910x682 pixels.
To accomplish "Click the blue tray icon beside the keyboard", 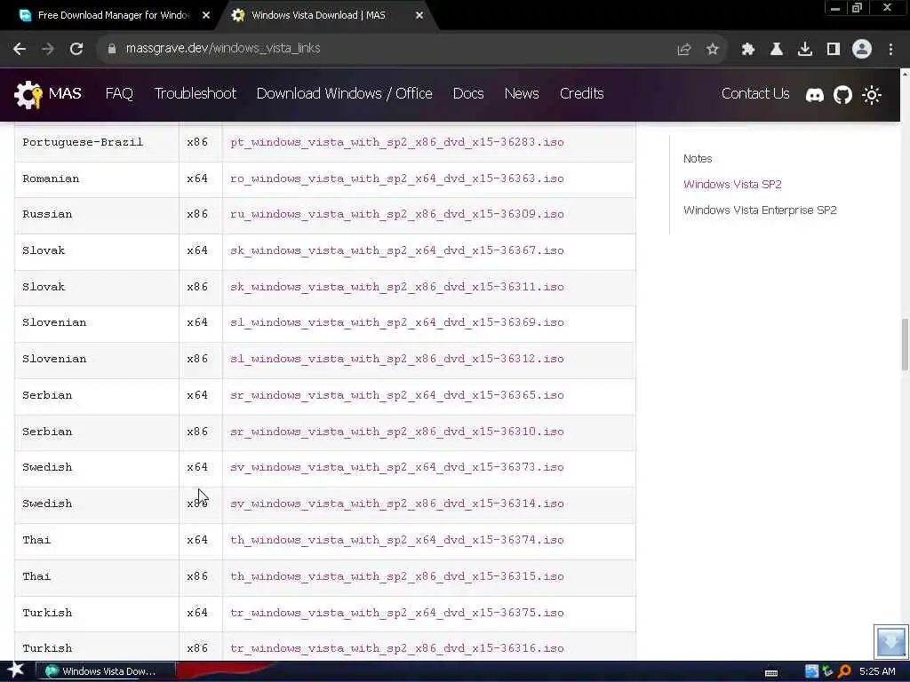I will 812,671.
